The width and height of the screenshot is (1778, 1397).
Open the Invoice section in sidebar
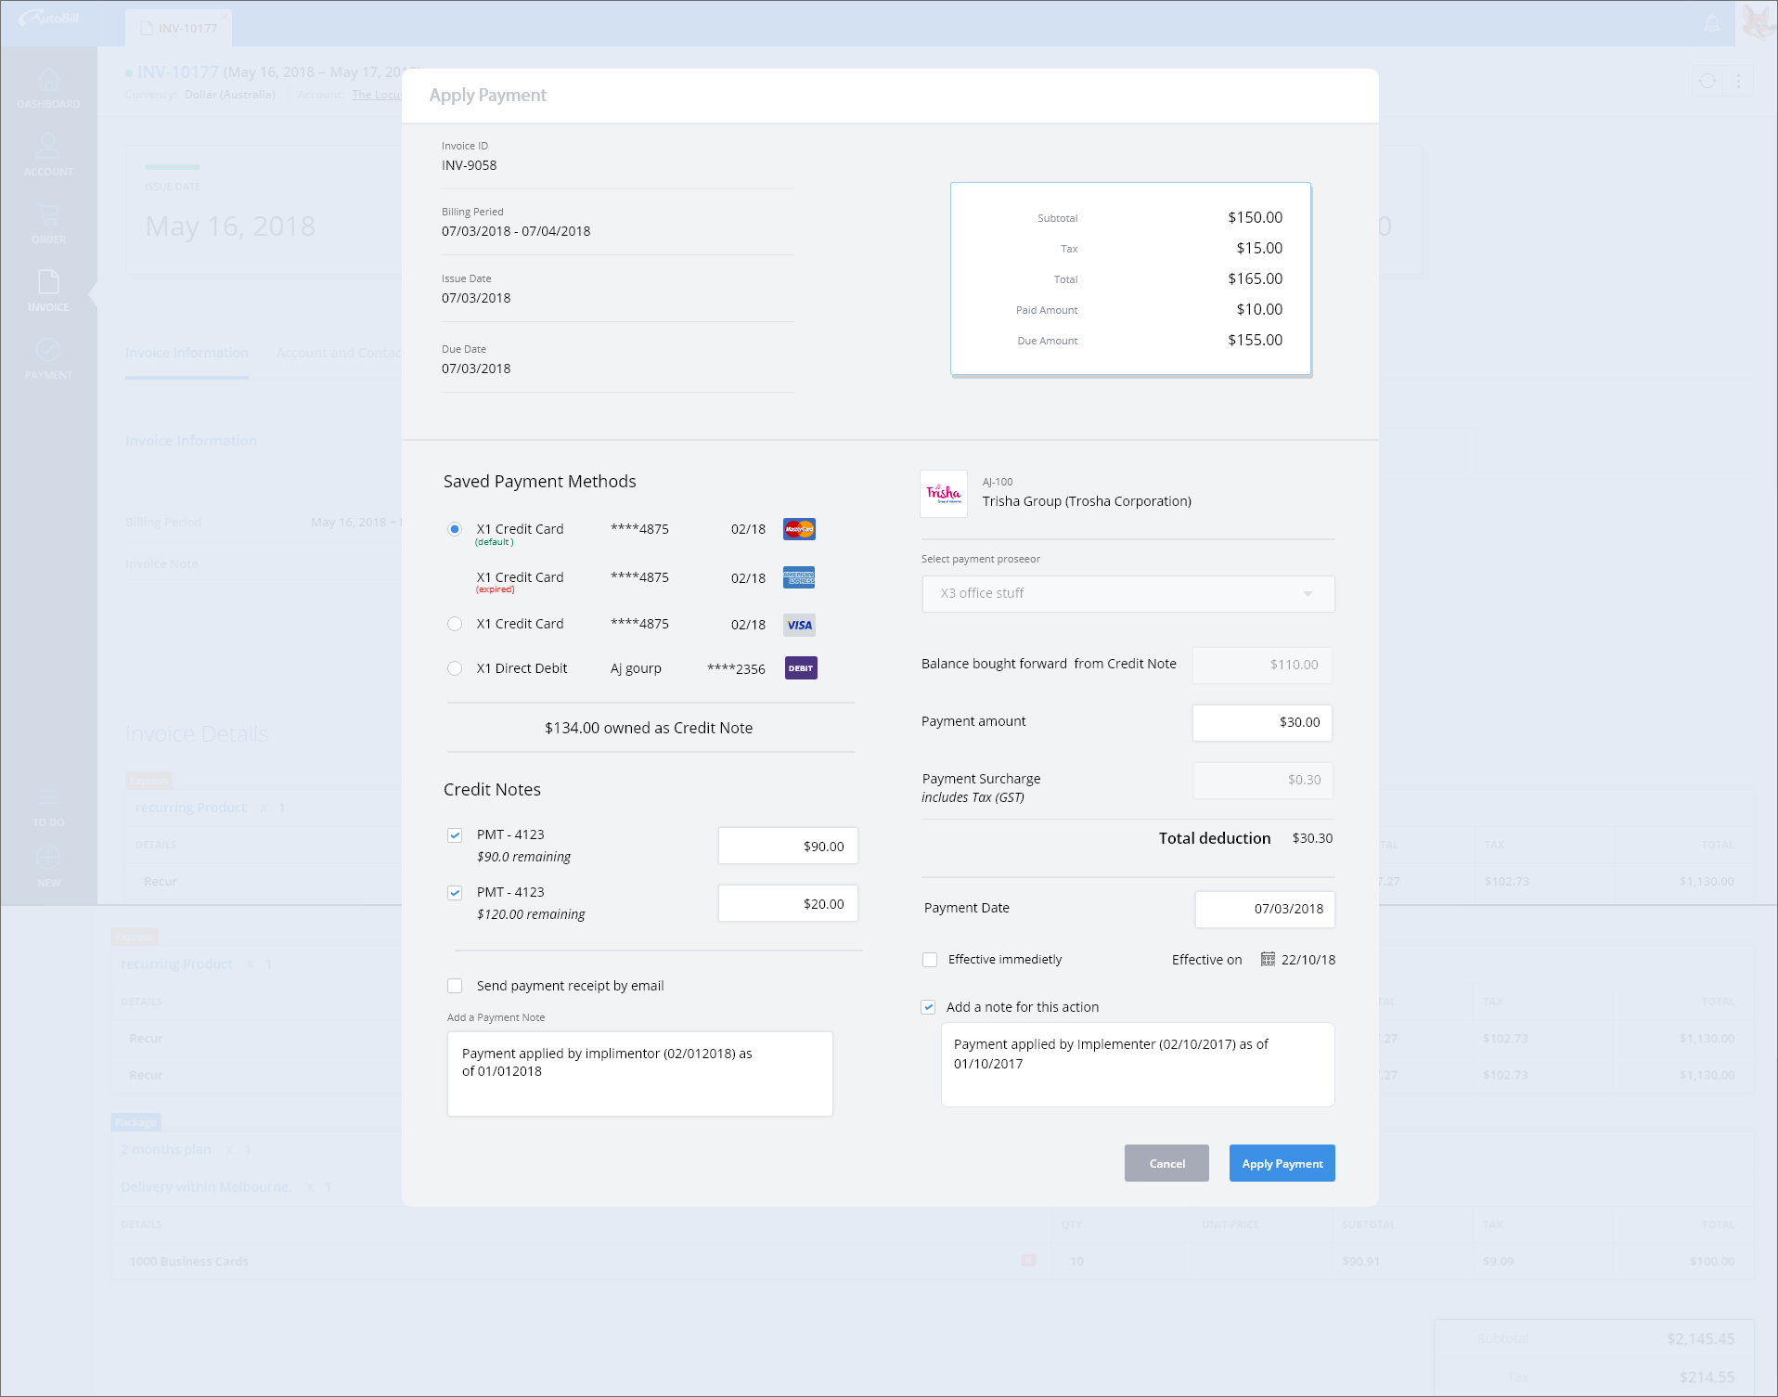[48, 290]
